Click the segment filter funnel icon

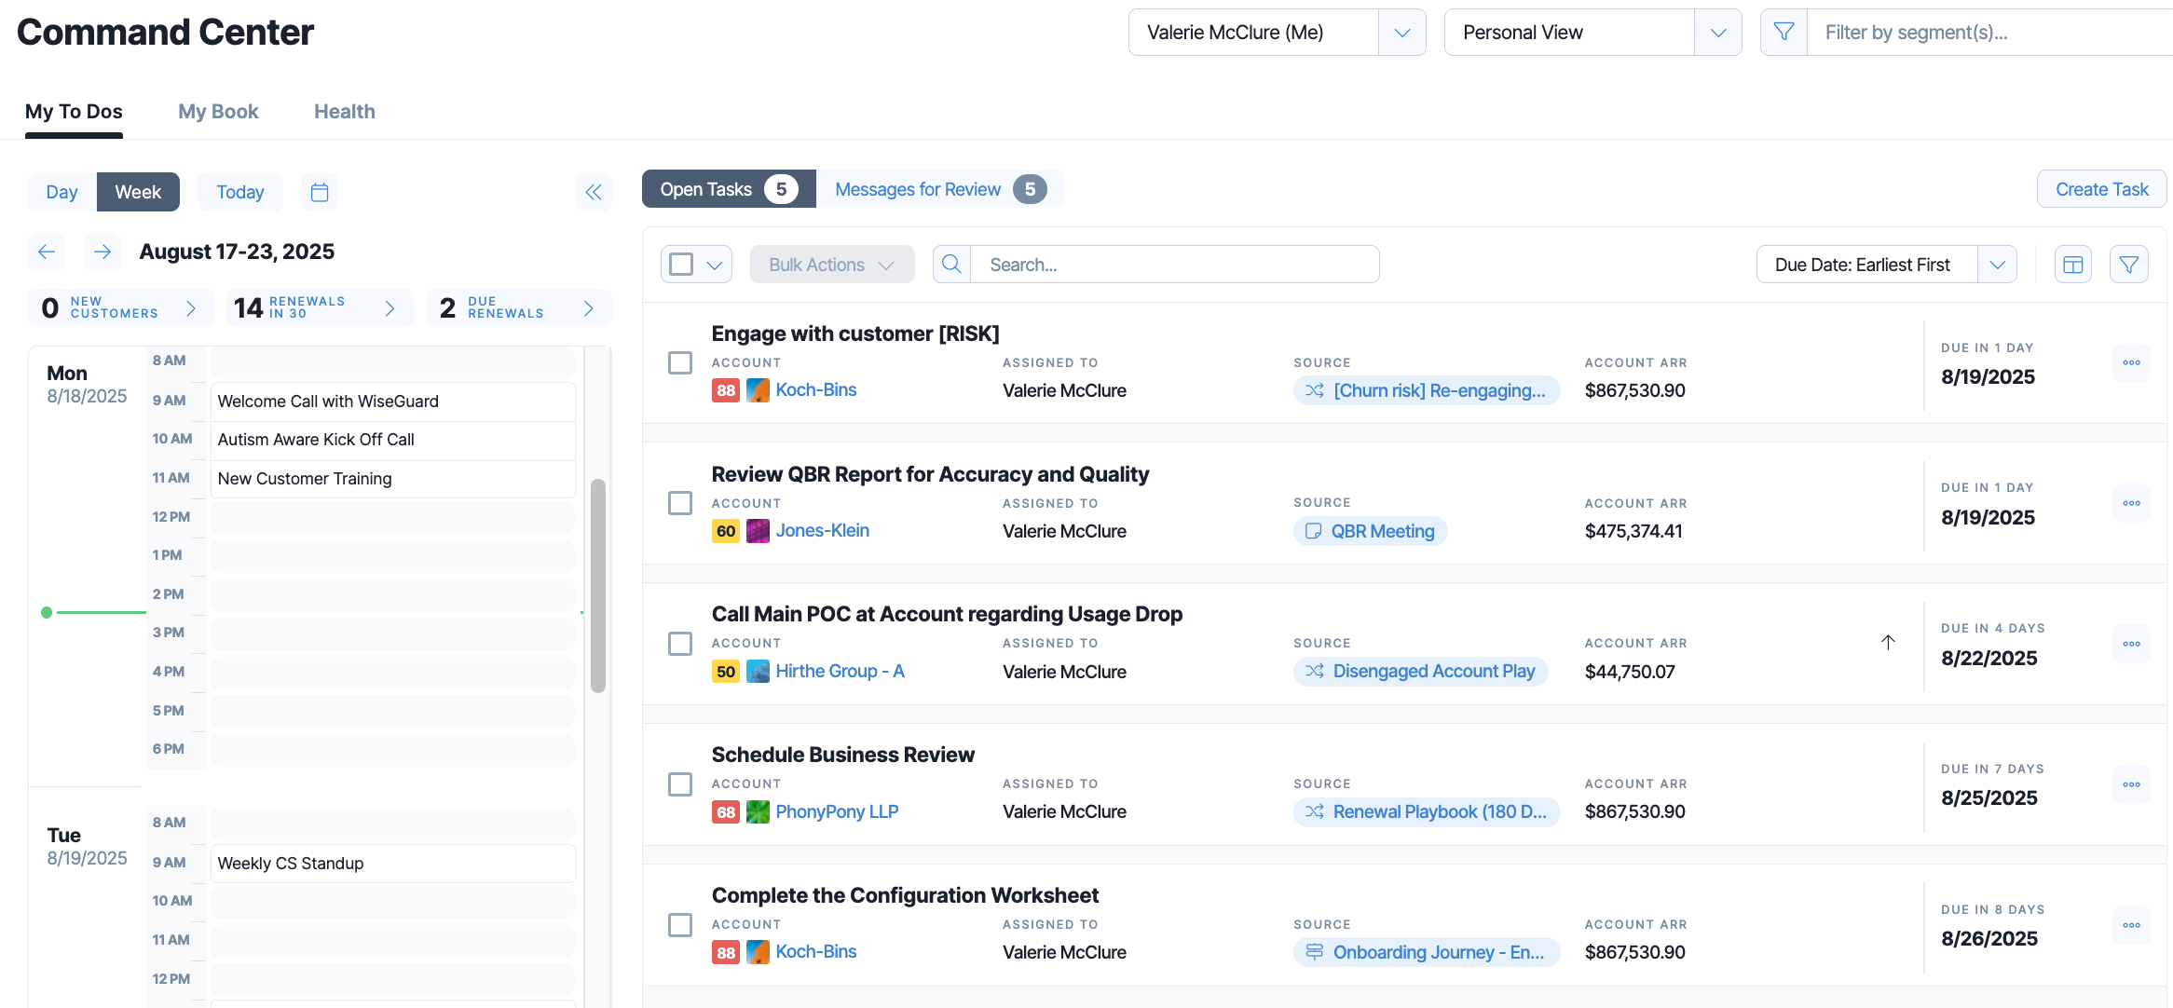tap(1783, 33)
